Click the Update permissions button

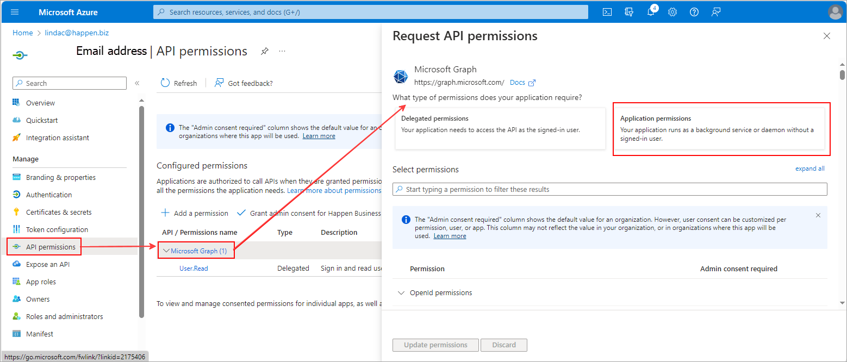[435, 345]
